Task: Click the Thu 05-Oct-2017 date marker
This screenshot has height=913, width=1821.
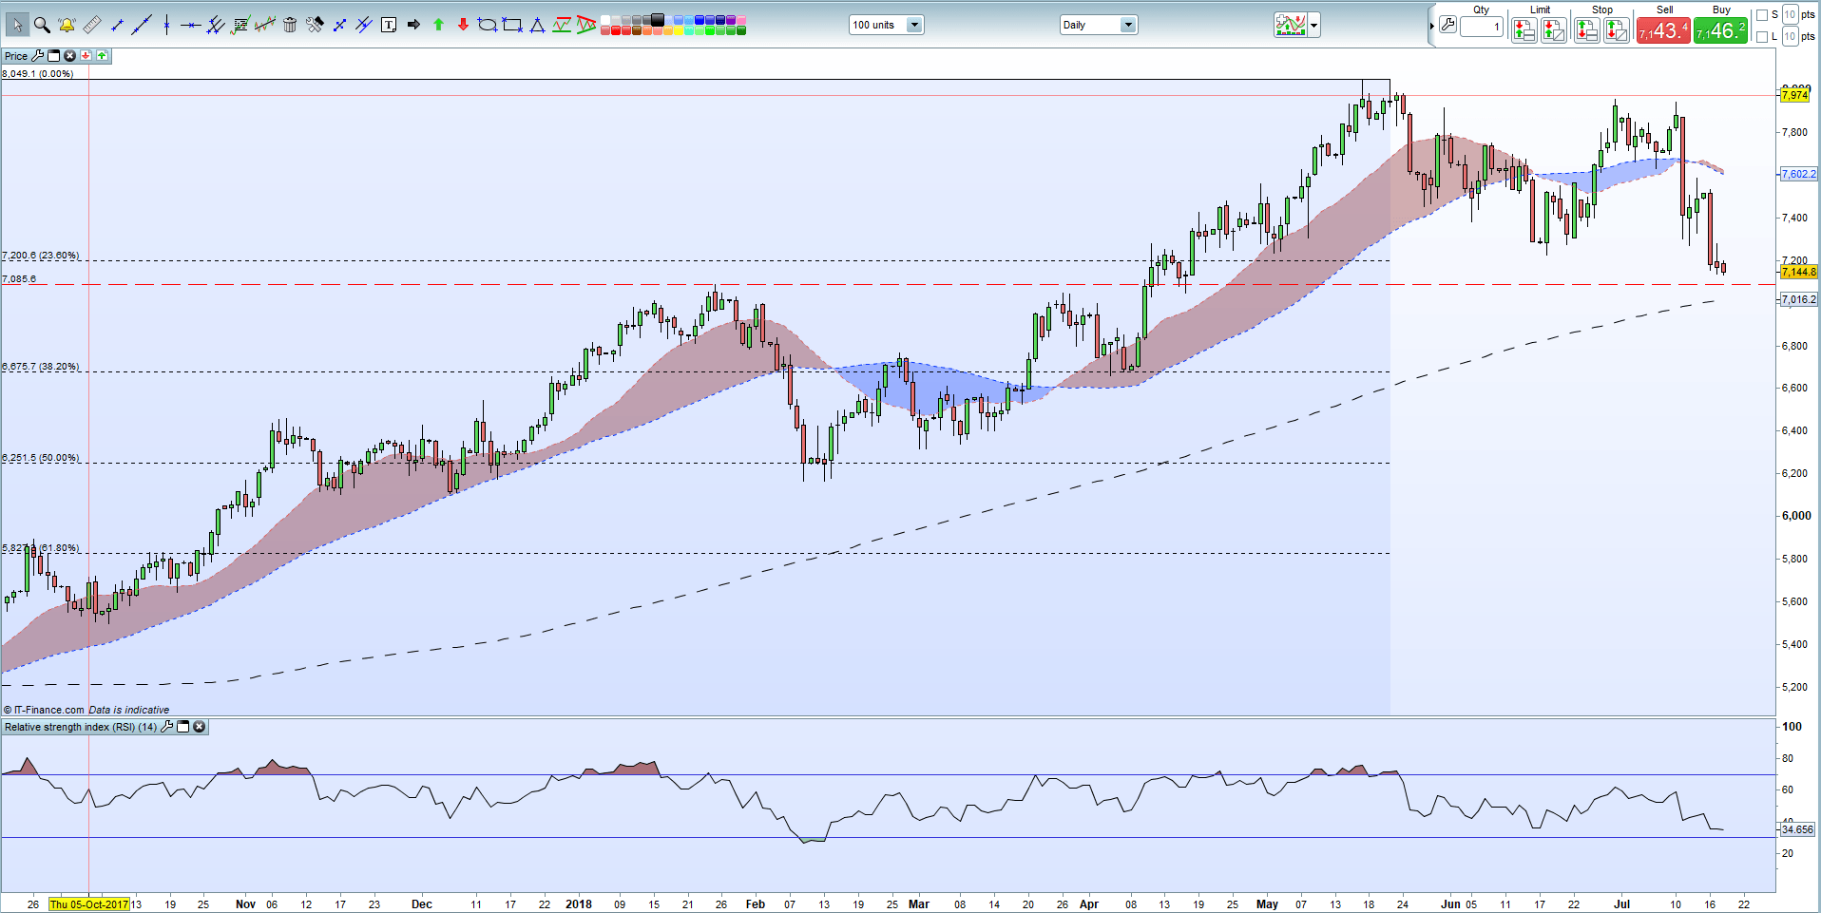Action: [x=89, y=904]
